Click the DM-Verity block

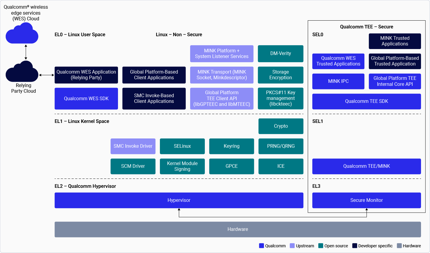click(281, 54)
